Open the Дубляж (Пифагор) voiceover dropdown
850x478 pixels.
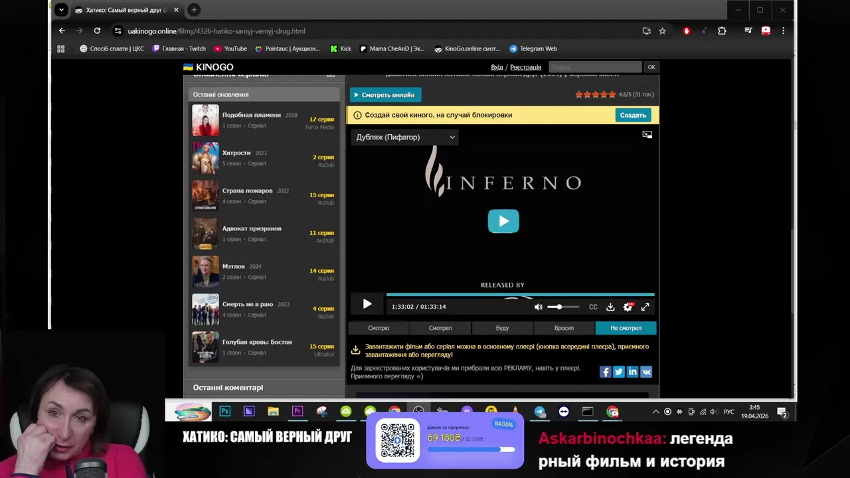coord(405,137)
